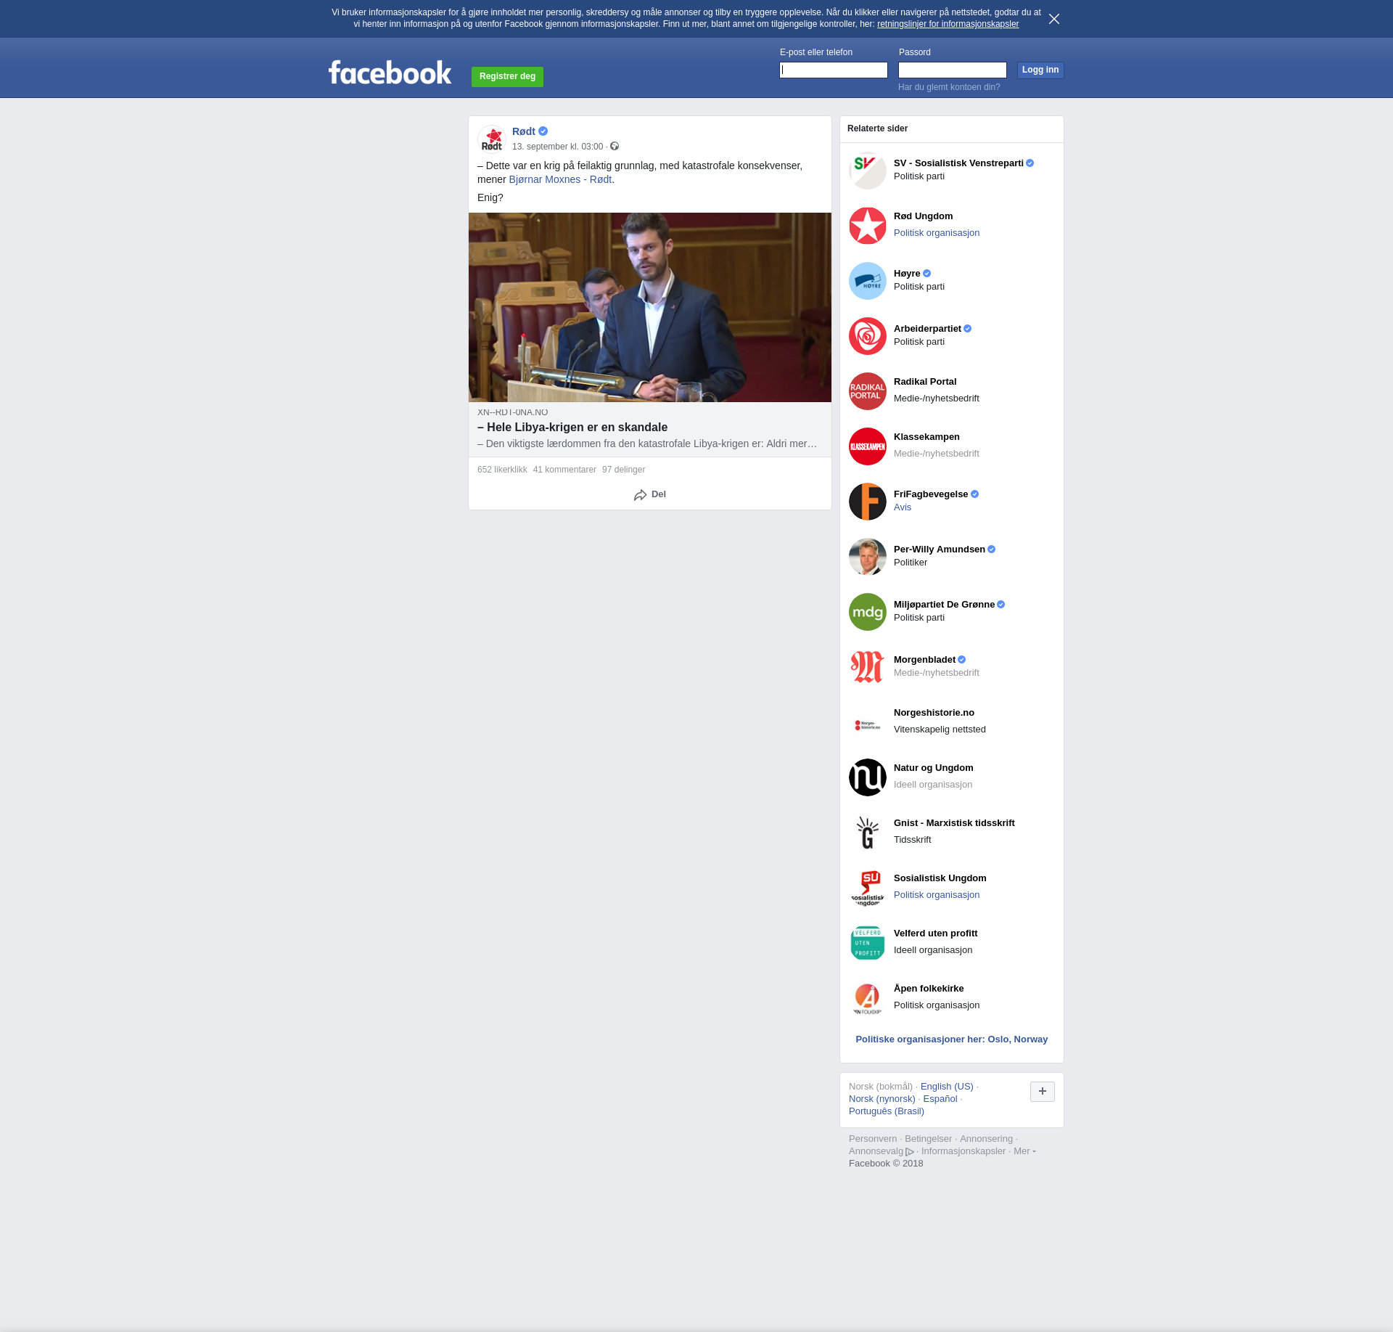Open Gnist - Marxistisk tidsskrift page name
Image resolution: width=1393 pixels, height=1332 pixels.
click(x=954, y=823)
